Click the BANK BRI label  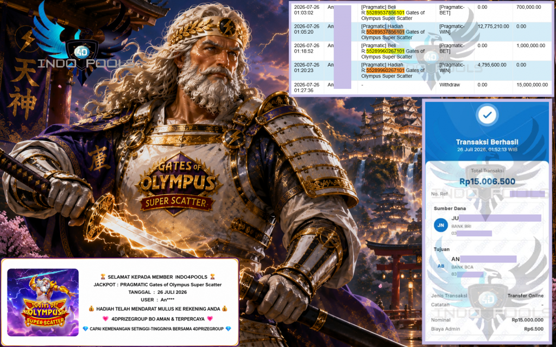point(462,226)
